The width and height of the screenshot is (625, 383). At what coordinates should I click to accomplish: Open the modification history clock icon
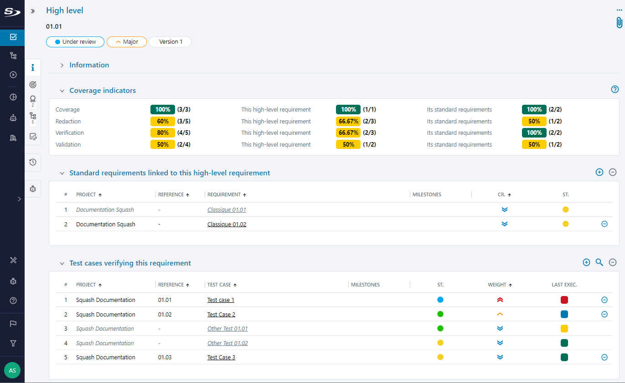(x=33, y=162)
